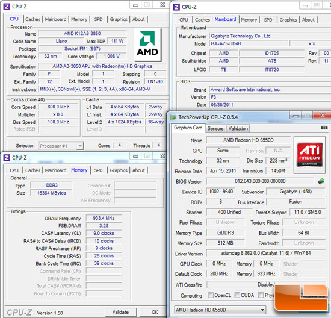Open CPU tab in the Mainboard window
This screenshot has width=331, height=318.
tap(184, 20)
